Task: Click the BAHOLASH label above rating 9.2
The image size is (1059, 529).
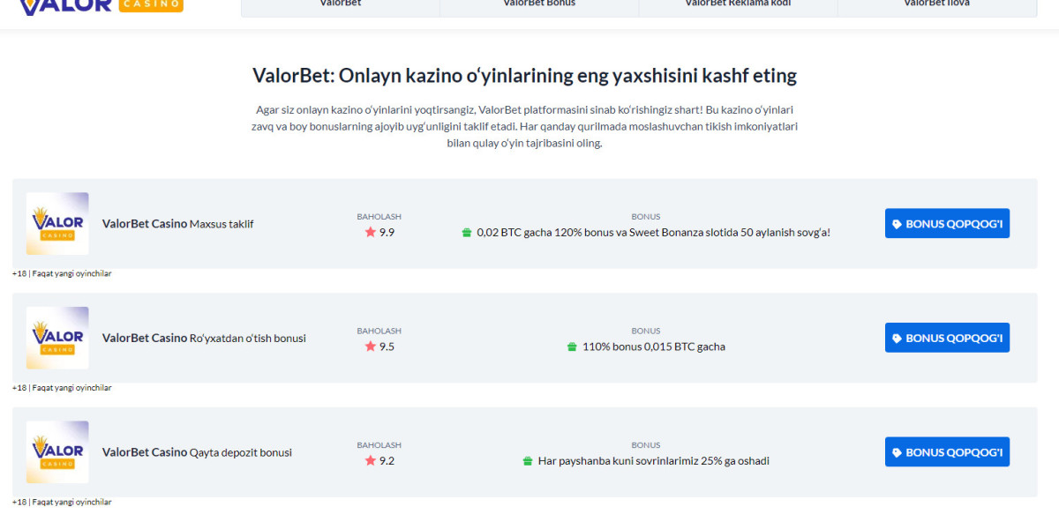Action: coord(379,445)
